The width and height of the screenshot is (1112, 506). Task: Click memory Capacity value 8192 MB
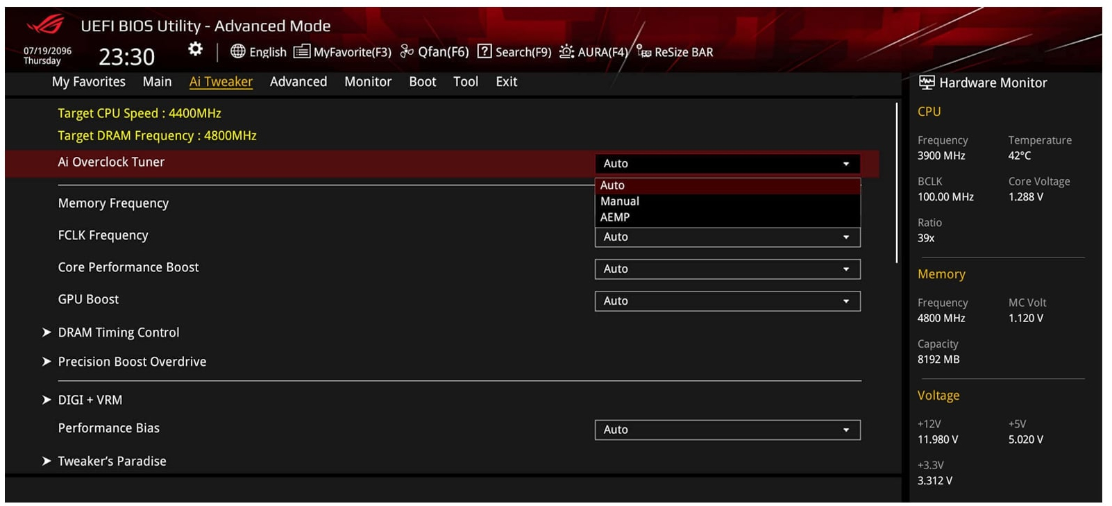coord(938,360)
